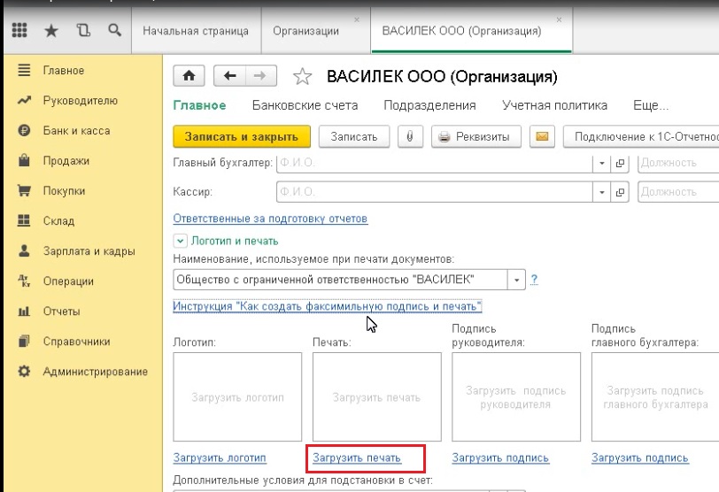Open Банковские счета tab
This screenshot has width=719, height=492.
coord(305,105)
